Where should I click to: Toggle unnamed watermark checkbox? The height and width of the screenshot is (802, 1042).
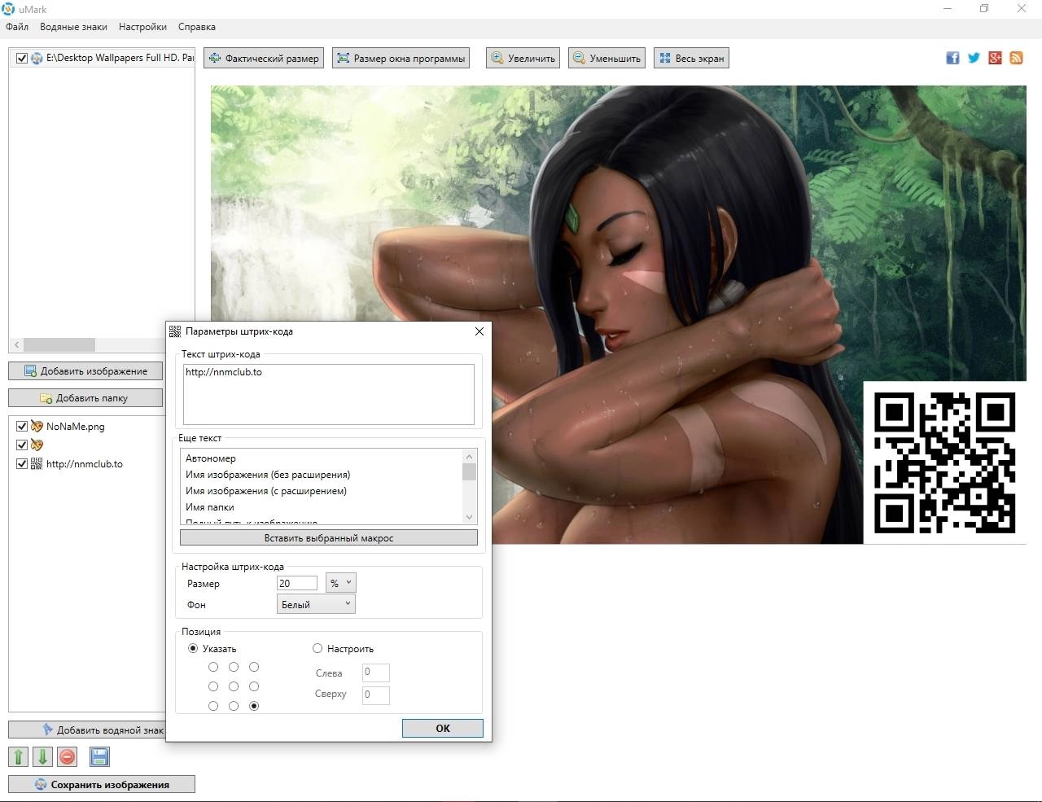22,445
